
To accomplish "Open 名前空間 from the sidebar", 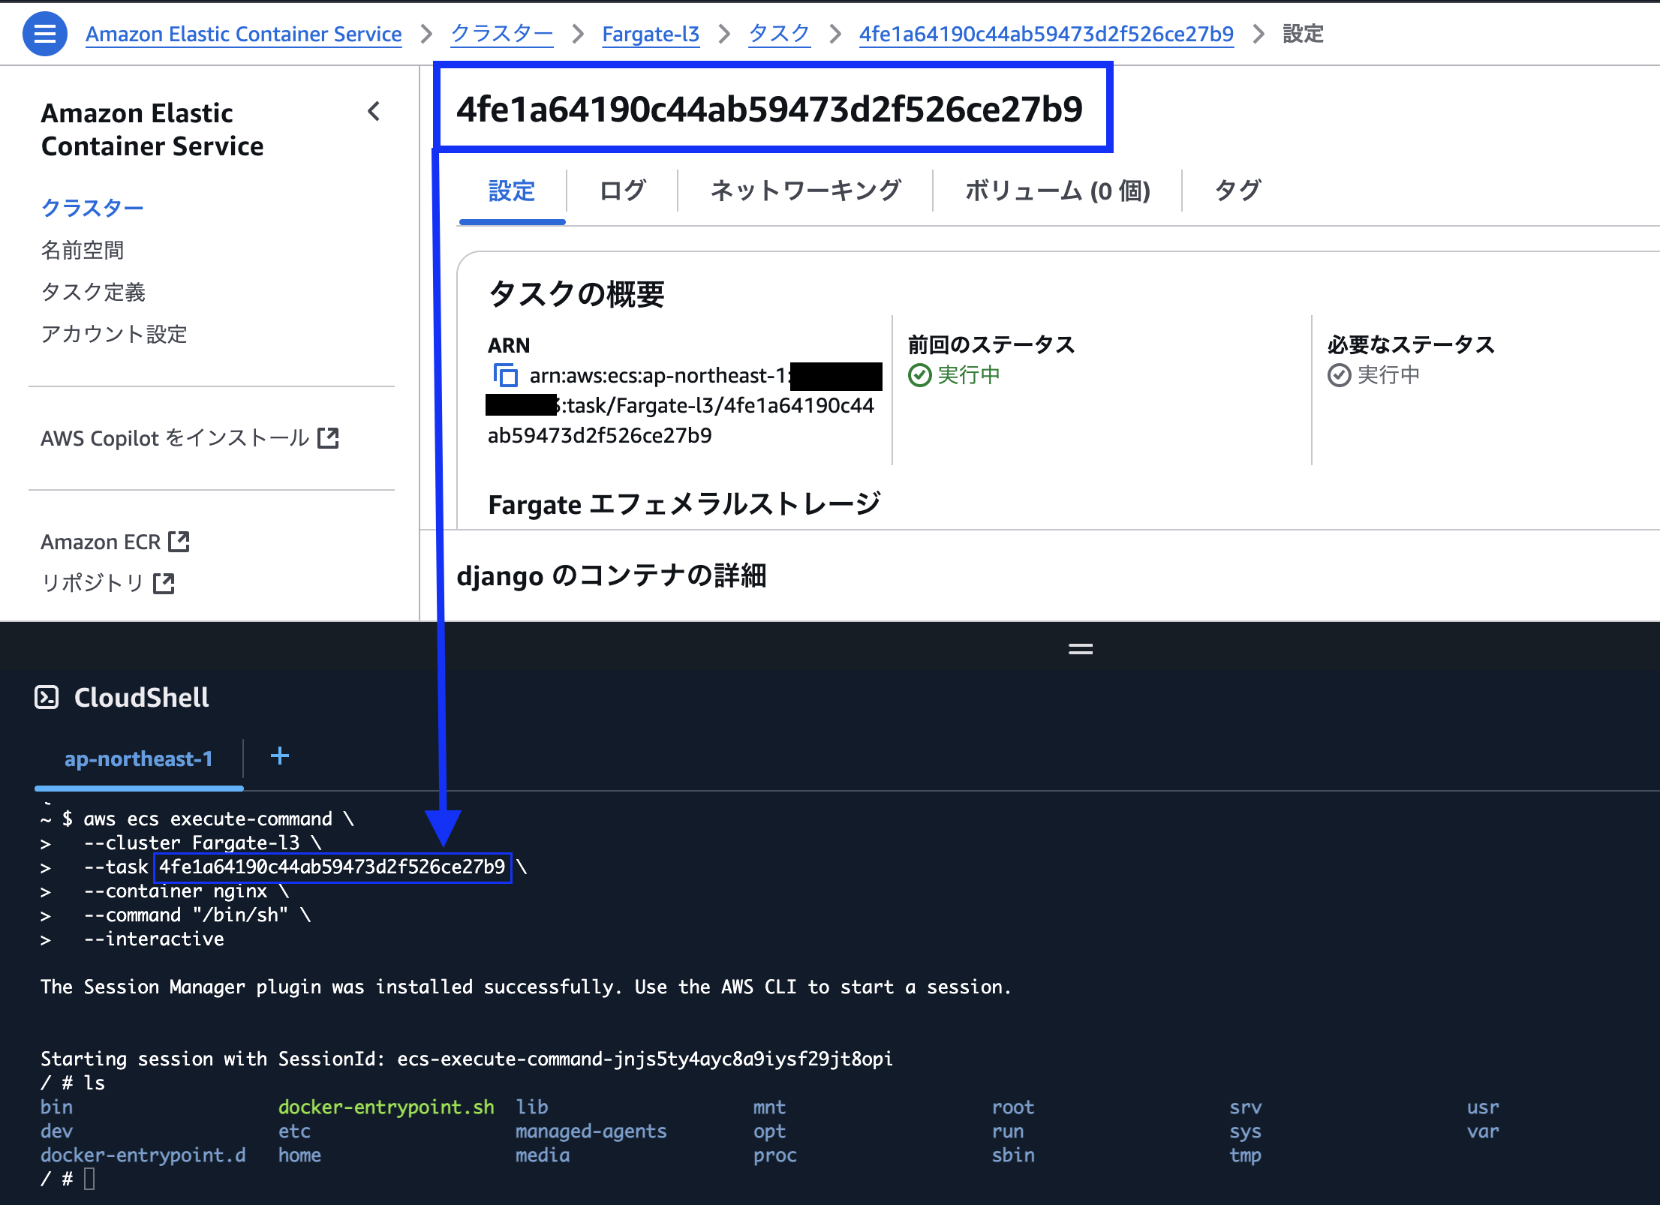I will point(83,250).
